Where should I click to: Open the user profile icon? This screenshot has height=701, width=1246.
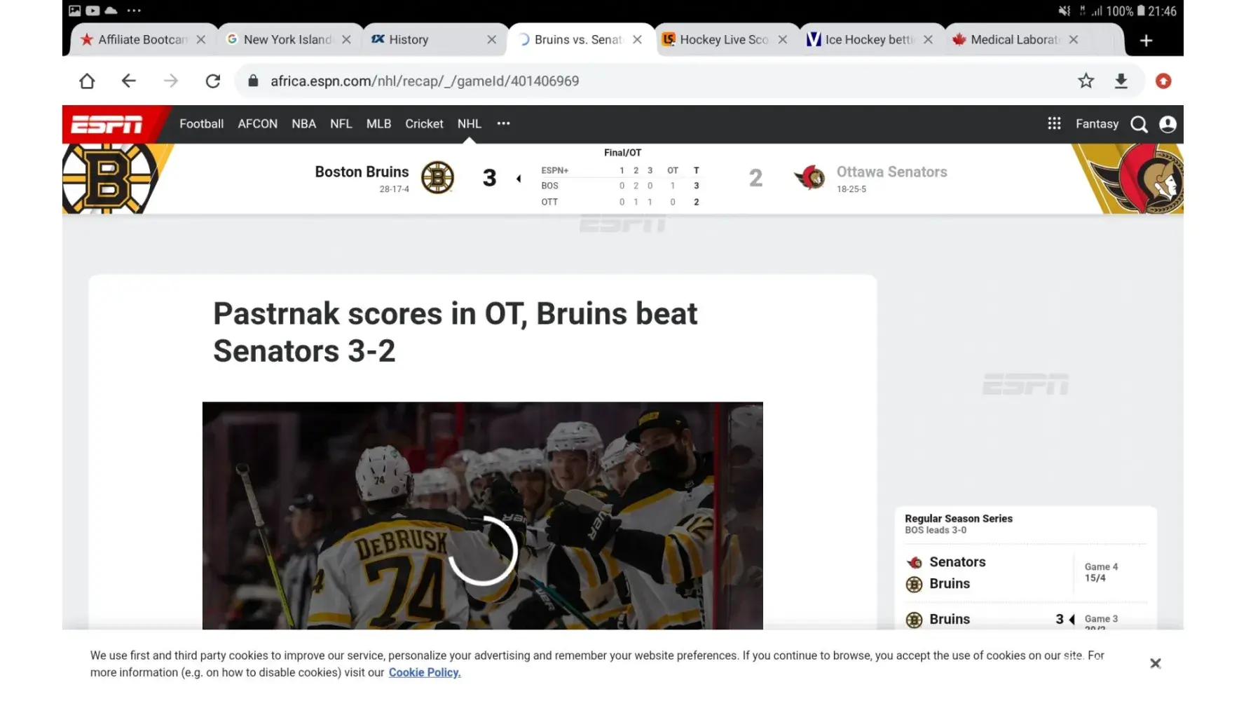coord(1168,124)
